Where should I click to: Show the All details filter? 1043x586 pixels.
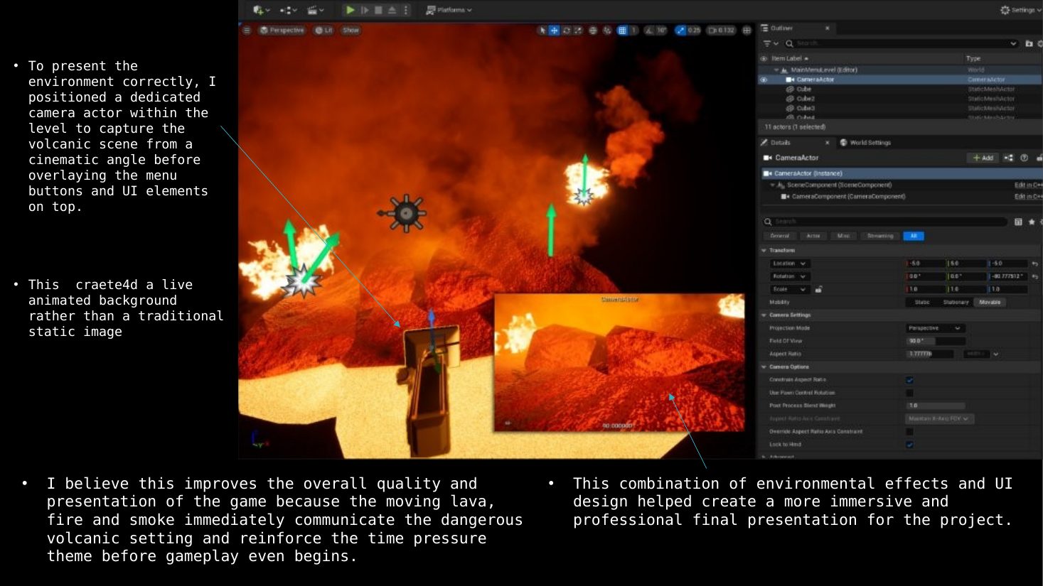(x=914, y=236)
